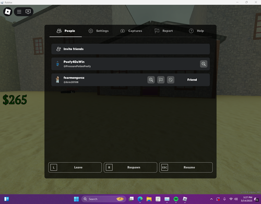Open Spotify from the taskbar

click(176, 199)
